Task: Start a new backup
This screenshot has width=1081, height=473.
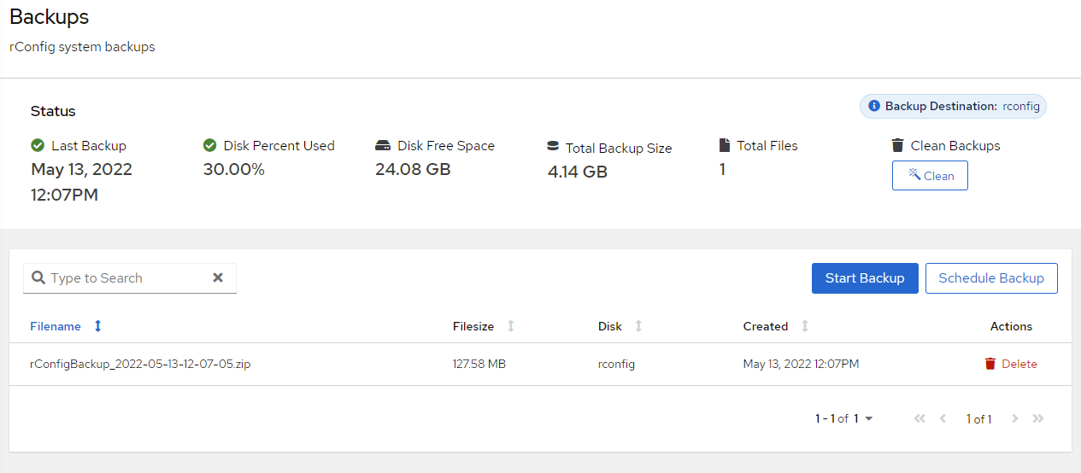Action: (x=865, y=278)
